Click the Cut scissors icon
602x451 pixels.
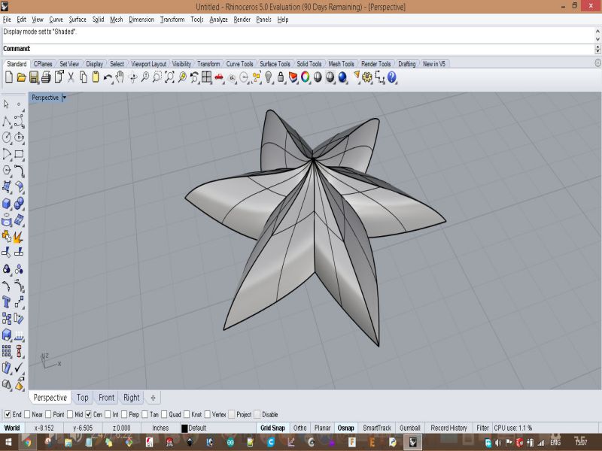point(71,77)
